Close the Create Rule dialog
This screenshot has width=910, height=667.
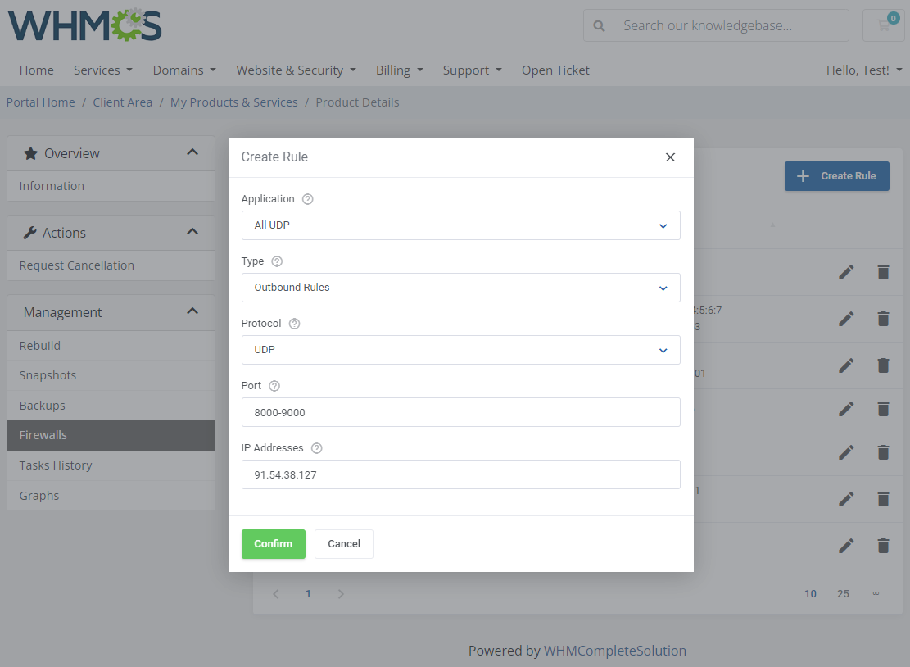point(670,157)
